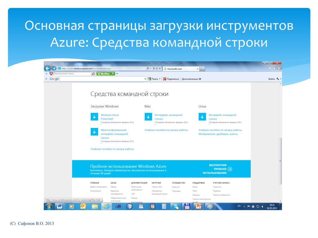The height and width of the screenshot is (238, 318).
Task: Download Windows Azure Powershell arrow icon
Action: click(x=94, y=117)
